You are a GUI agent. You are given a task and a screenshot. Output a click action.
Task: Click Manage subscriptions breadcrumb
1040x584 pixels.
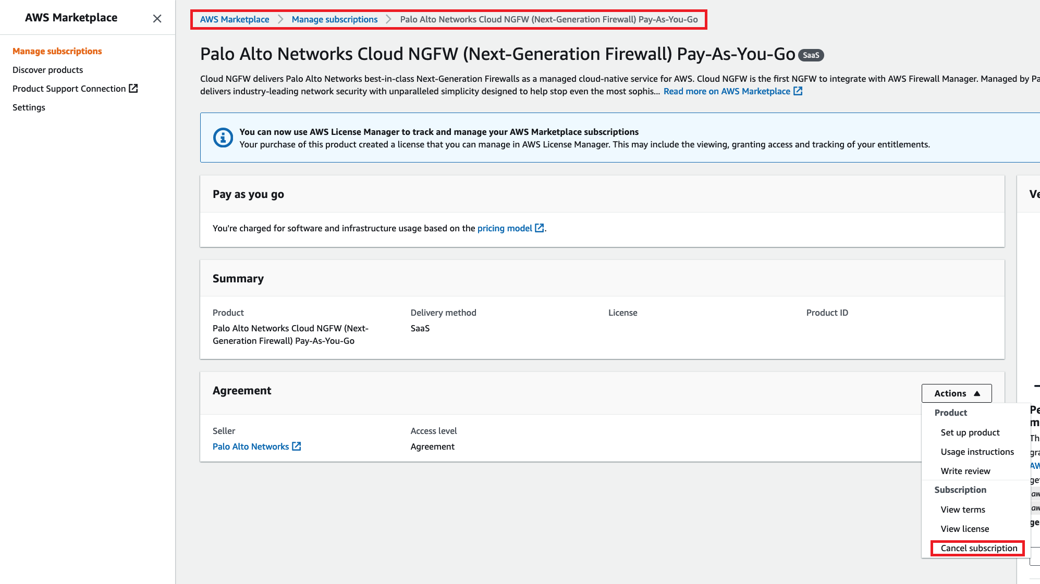point(335,19)
